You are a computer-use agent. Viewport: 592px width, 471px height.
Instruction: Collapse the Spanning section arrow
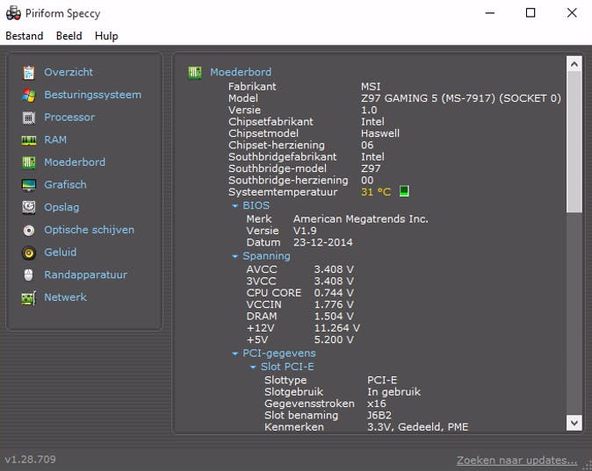pyautogui.click(x=235, y=256)
